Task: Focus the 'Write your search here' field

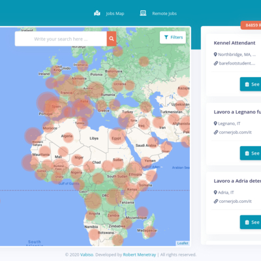Action: (61, 38)
